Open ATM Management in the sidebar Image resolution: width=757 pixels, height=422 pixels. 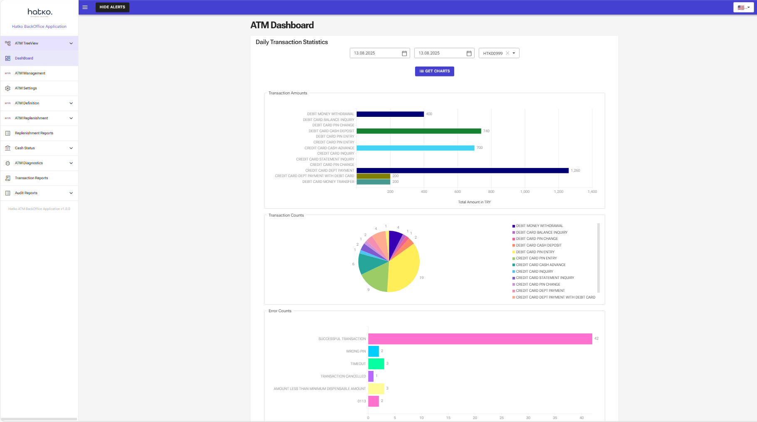[30, 73]
